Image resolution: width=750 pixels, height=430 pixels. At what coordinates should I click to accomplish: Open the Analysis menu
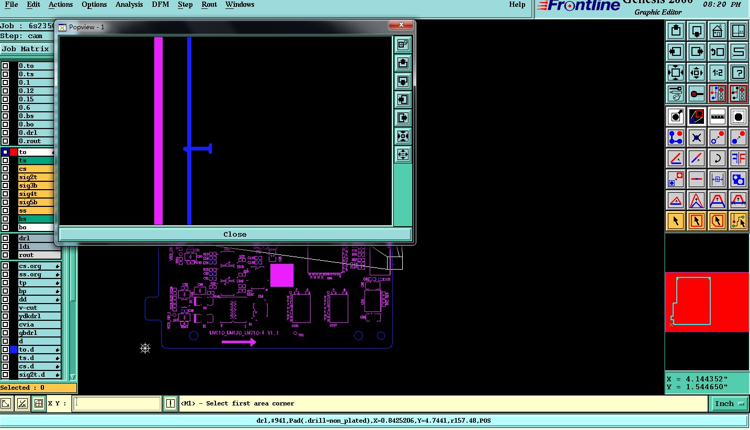tap(129, 5)
